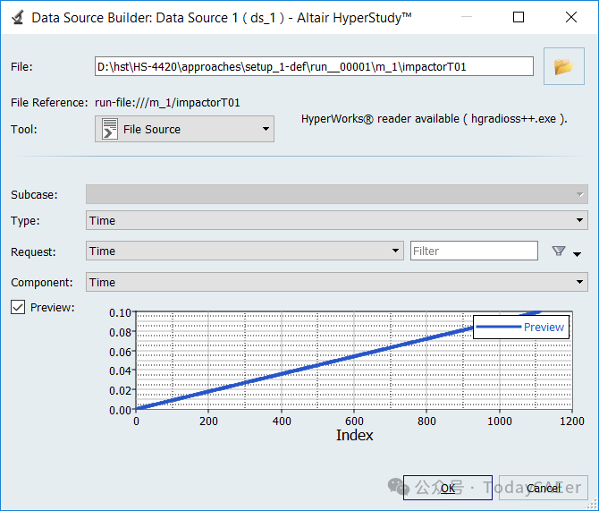
Task: Click the HyperStudy microscope title icon
Action: tap(17, 18)
